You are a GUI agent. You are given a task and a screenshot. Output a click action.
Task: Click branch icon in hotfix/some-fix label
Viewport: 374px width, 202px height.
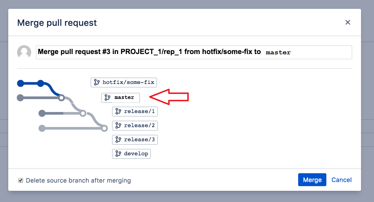(x=97, y=83)
